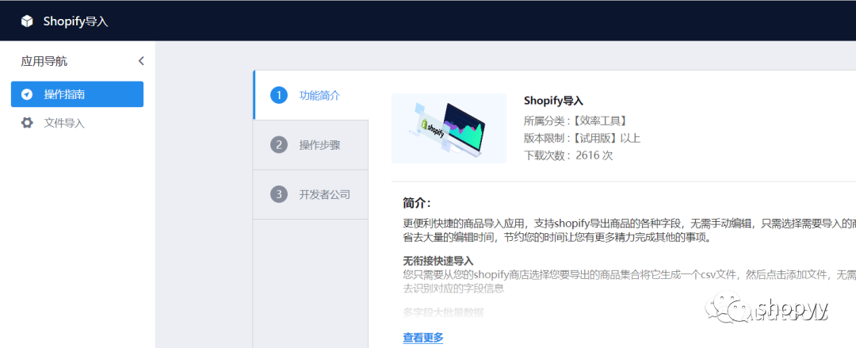Image resolution: width=856 pixels, height=348 pixels.
Task: Click the Shopify app thumbnail image
Action: pos(449,128)
